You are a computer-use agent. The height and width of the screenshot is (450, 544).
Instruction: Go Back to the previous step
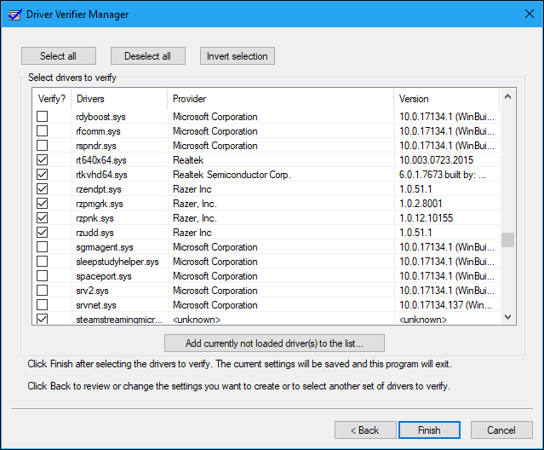pos(365,430)
